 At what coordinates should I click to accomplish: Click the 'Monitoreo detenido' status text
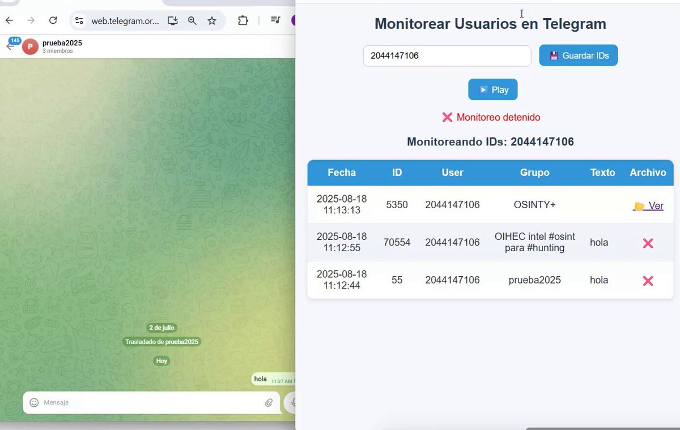tap(491, 117)
